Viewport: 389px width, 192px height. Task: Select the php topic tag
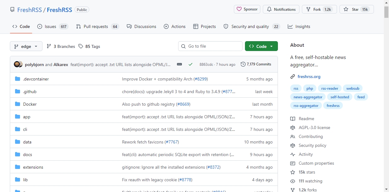coord(310,88)
